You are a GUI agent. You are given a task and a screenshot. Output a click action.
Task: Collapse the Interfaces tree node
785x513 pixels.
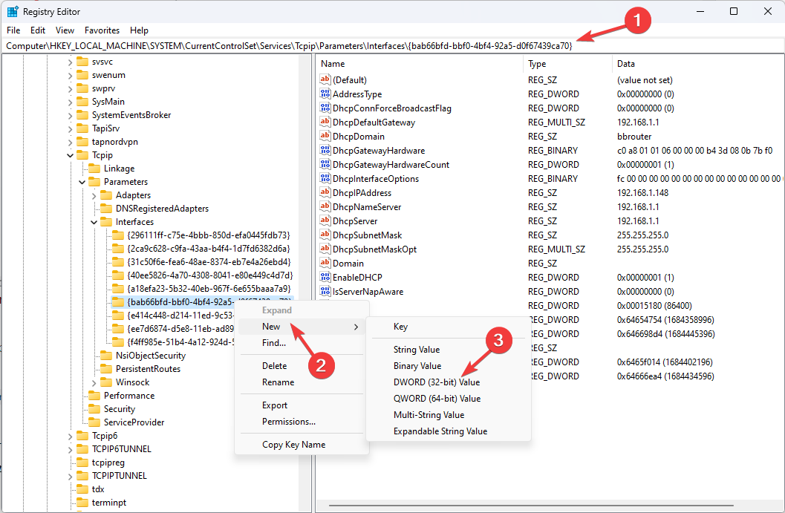tap(94, 222)
